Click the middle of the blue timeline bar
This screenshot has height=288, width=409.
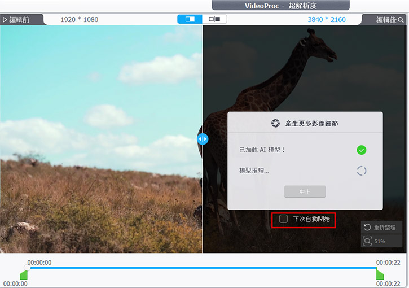click(x=203, y=268)
